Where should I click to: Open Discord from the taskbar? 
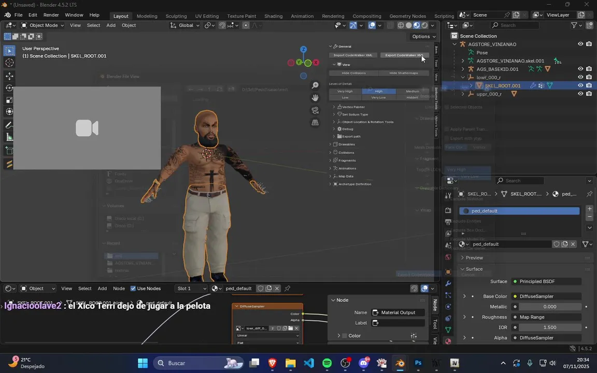pos(364,363)
